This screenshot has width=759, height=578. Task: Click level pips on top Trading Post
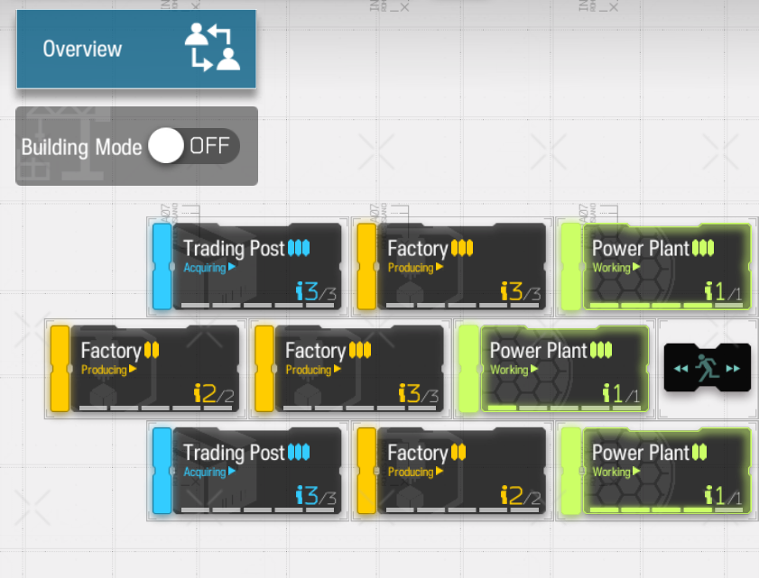pos(299,248)
